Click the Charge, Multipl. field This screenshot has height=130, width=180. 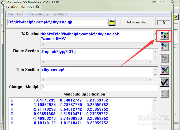point(99,87)
